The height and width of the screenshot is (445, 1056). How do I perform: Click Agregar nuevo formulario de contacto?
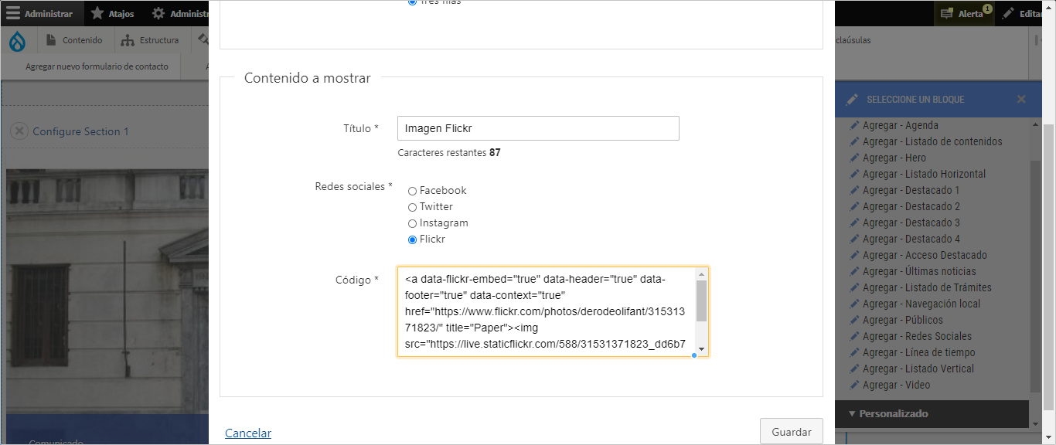97,66
